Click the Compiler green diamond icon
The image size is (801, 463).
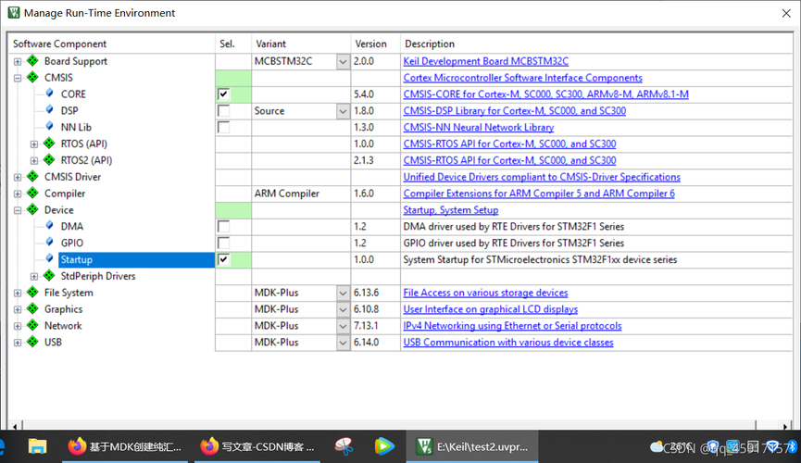click(32, 194)
